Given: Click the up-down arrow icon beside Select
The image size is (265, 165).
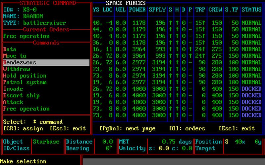Looking at the screenshot, I should [x=35, y=122].
